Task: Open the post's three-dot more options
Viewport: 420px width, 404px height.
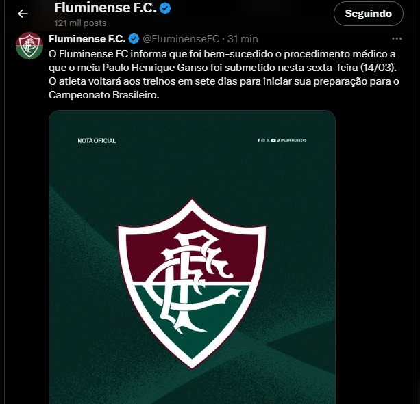Action: pyautogui.click(x=397, y=39)
